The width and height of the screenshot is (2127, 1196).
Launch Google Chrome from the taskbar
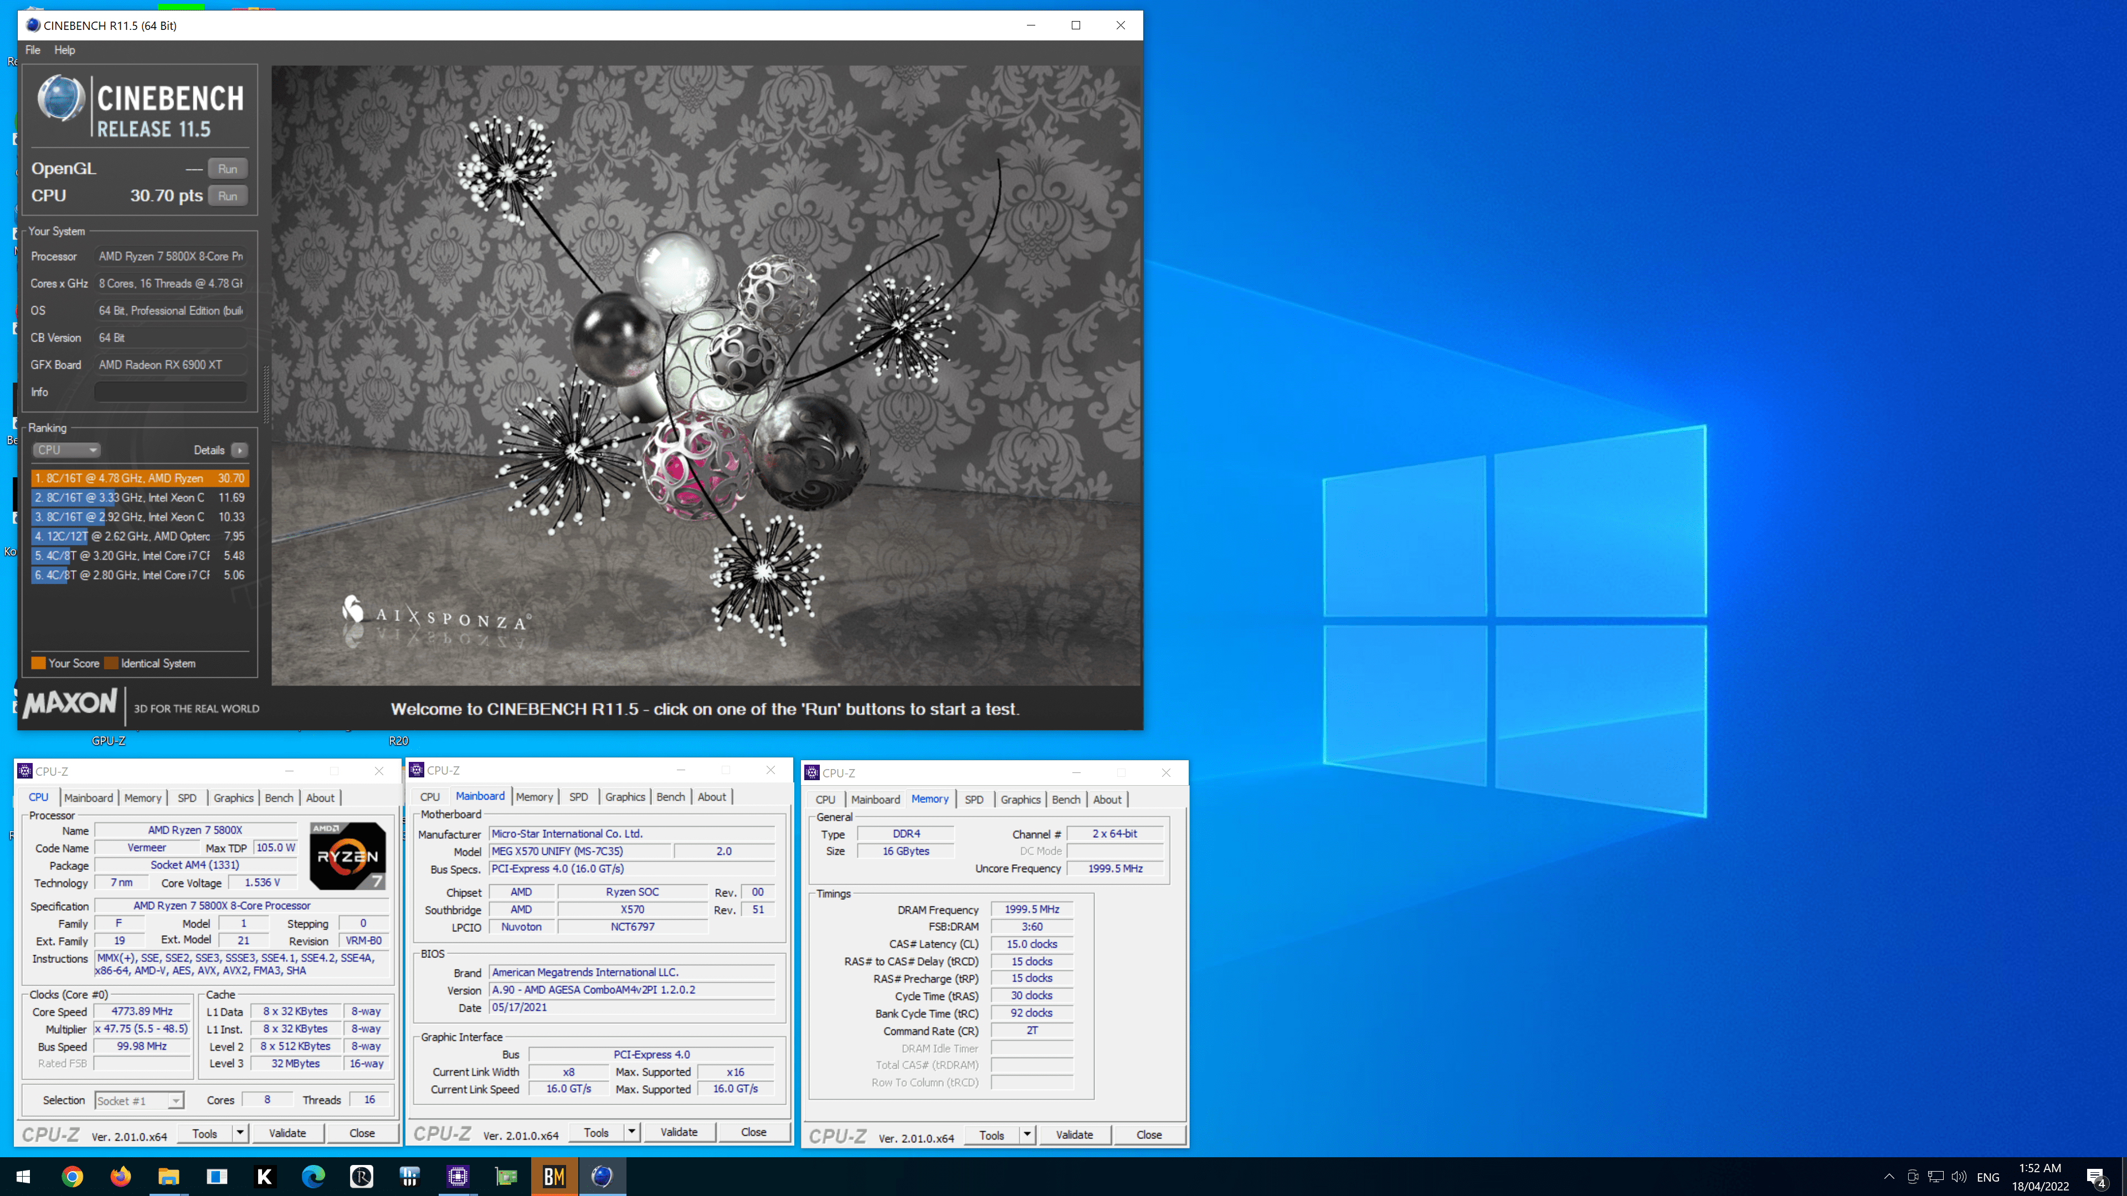pyautogui.click(x=72, y=1176)
